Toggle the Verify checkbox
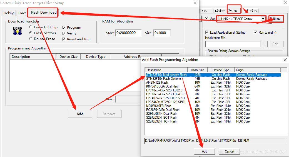 [x=64, y=33]
